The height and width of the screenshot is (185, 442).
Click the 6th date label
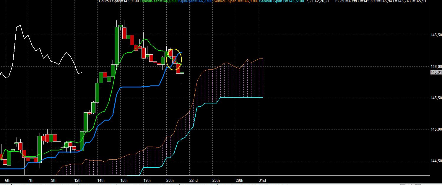pyautogui.click(x=8, y=180)
